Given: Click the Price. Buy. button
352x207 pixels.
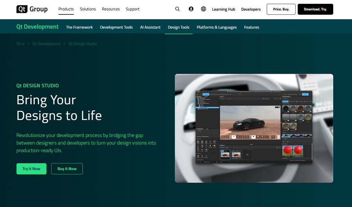Looking at the screenshot, I should click(281, 9).
